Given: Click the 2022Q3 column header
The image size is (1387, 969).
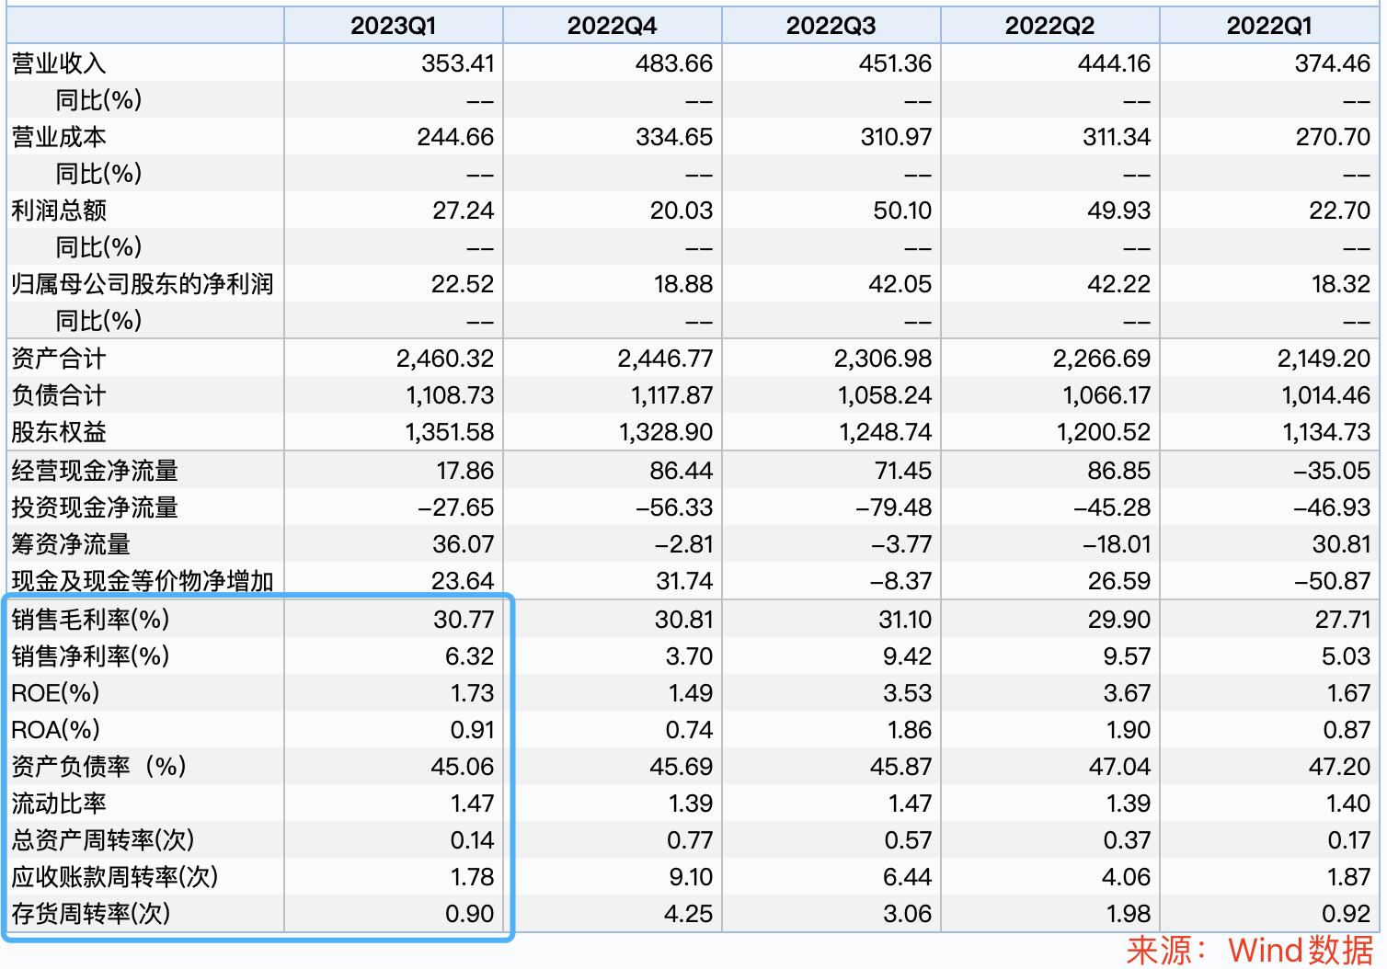Looking at the screenshot, I should coord(831,26).
